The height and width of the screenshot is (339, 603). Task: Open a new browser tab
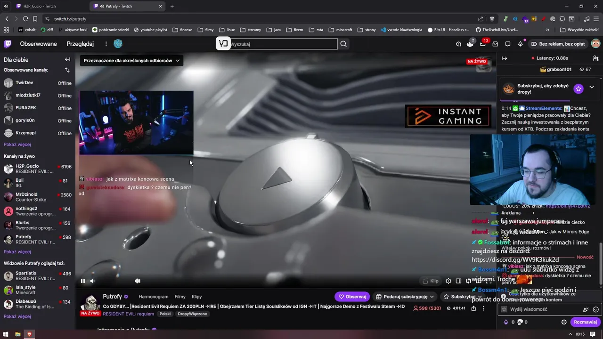pyautogui.click(x=172, y=6)
